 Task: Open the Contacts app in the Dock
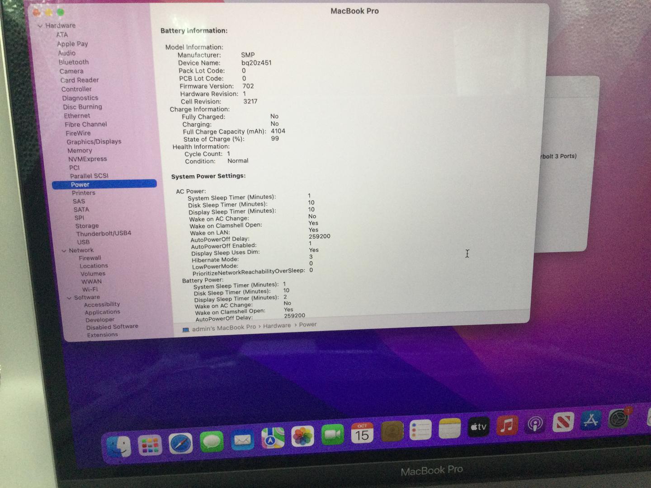point(392,432)
